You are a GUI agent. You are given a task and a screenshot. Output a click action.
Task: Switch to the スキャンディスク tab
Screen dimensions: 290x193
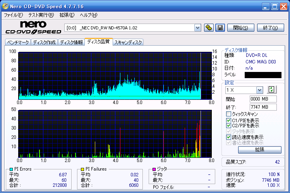tap(128, 43)
